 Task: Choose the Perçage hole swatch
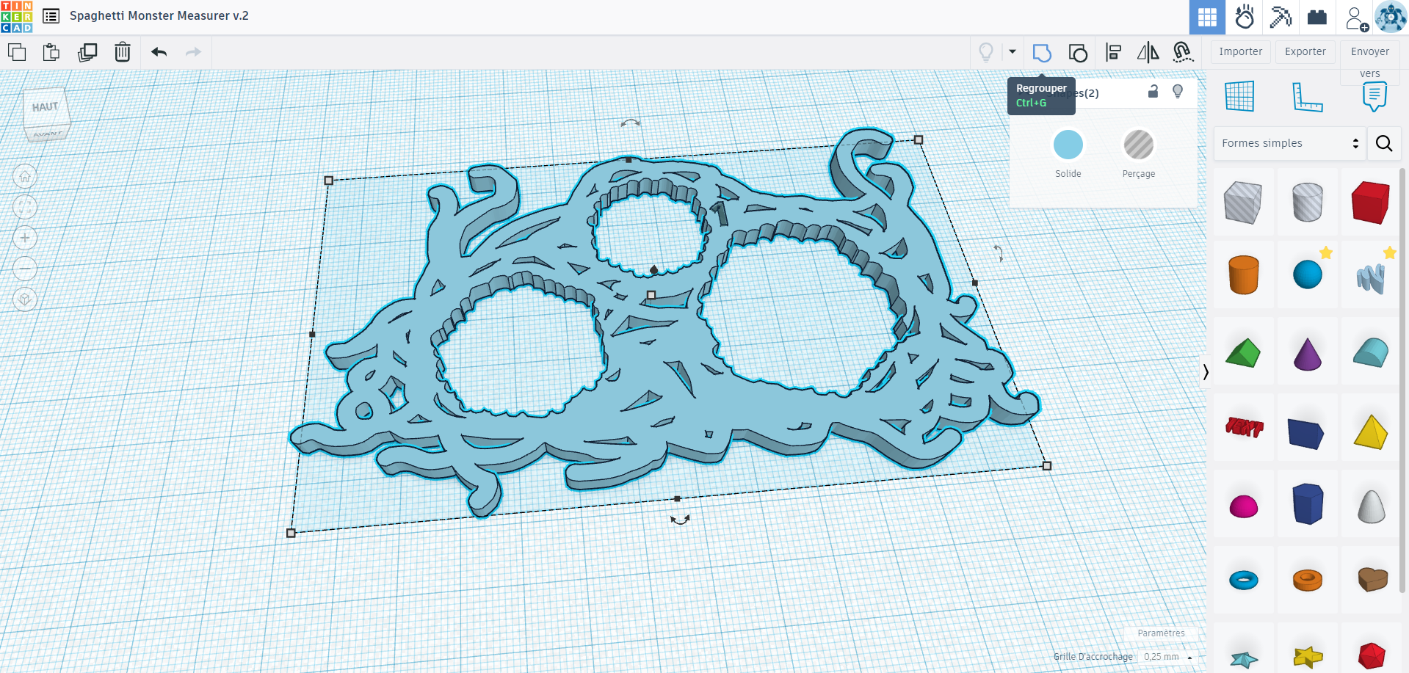tap(1139, 145)
